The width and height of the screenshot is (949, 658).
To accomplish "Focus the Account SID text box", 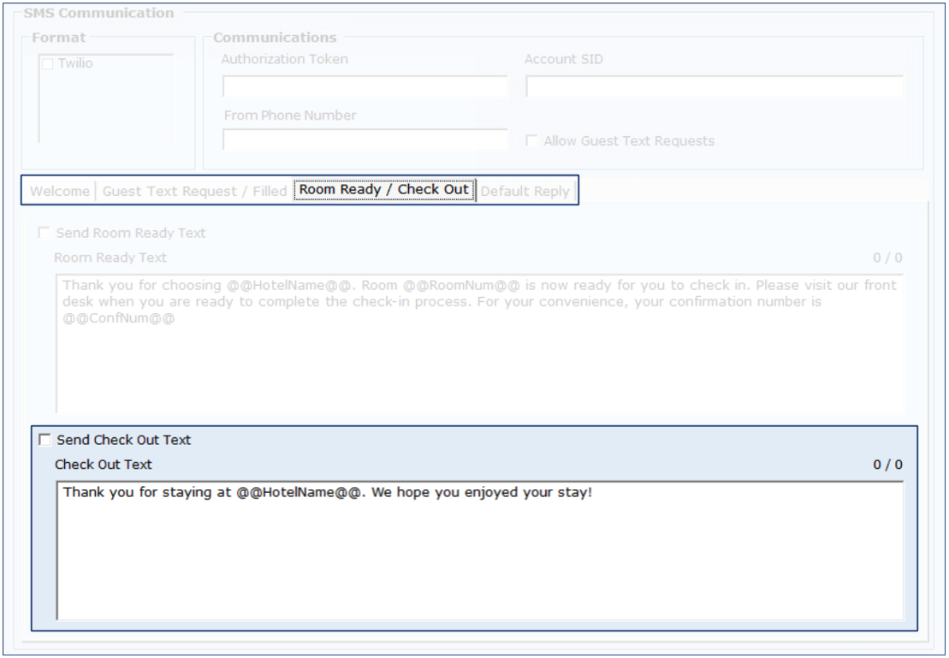I will click(x=715, y=87).
